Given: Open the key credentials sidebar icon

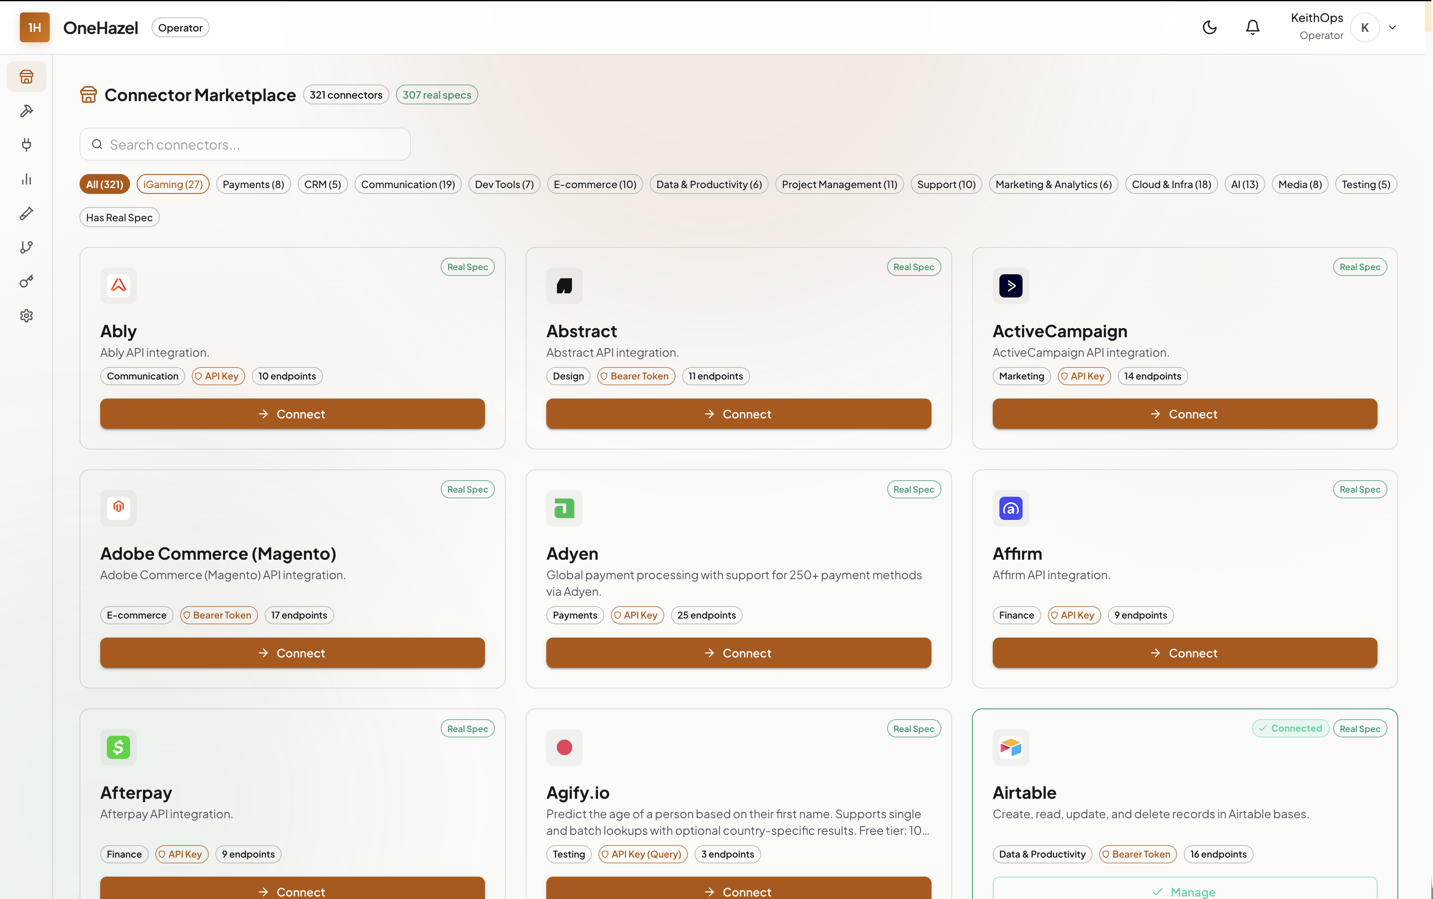Looking at the screenshot, I should [26, 281].
